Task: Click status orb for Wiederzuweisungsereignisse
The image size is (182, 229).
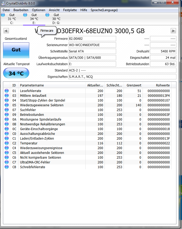Action: tap(7, 148)
